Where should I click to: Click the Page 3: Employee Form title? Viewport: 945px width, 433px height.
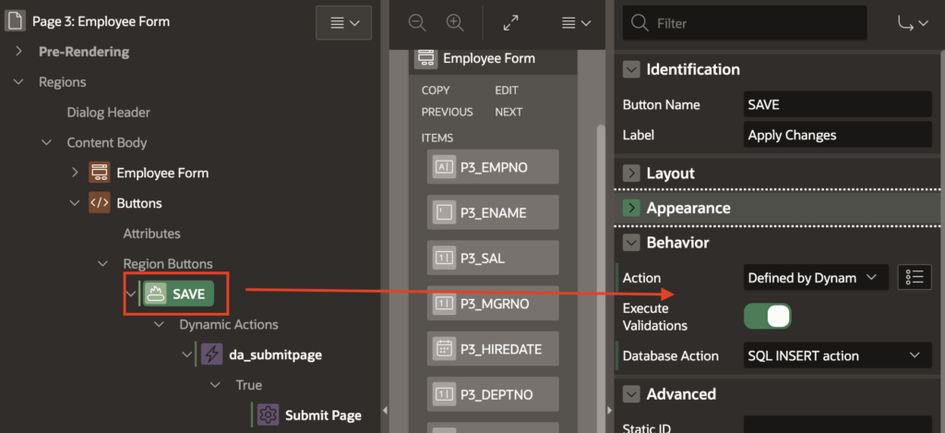click(x=102, y=22)
